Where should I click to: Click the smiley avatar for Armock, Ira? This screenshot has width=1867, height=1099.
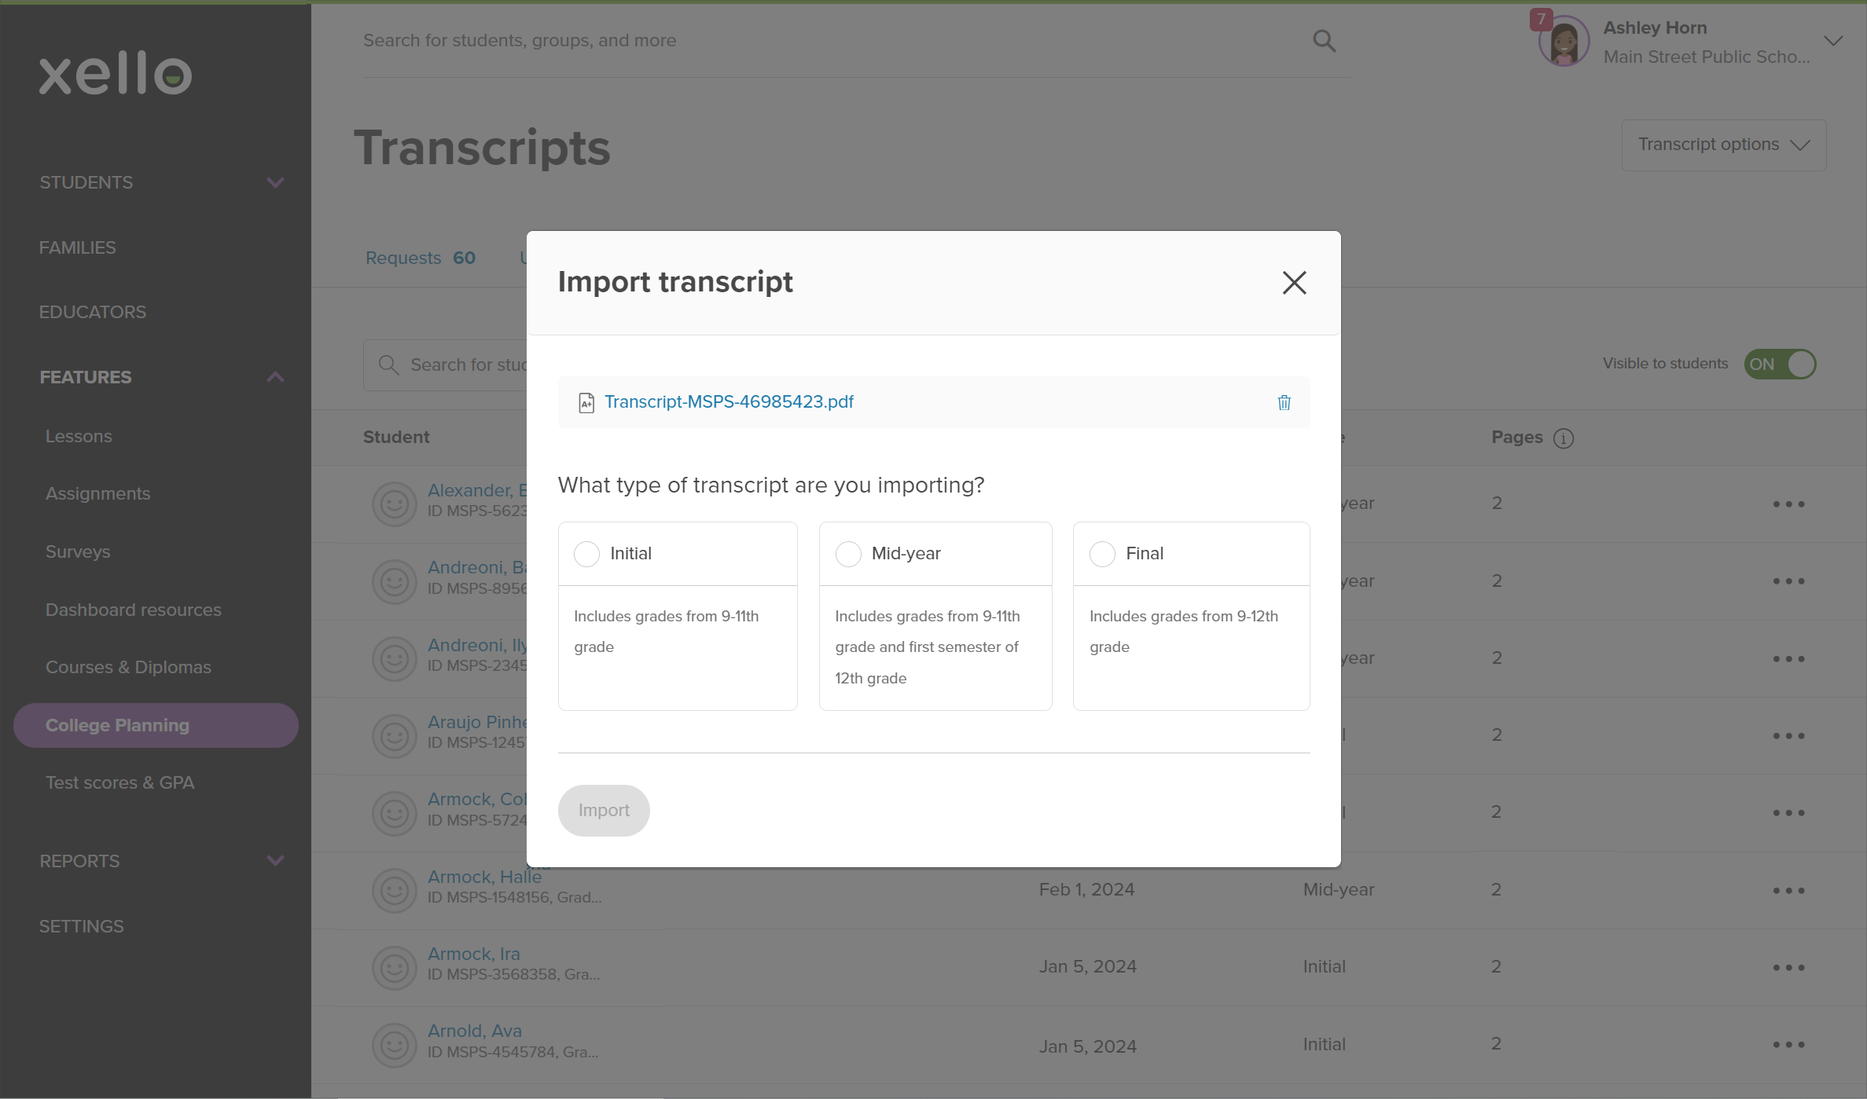click(394, 967)
